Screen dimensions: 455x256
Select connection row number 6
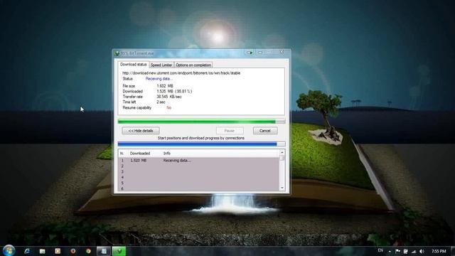coord(199,188)
